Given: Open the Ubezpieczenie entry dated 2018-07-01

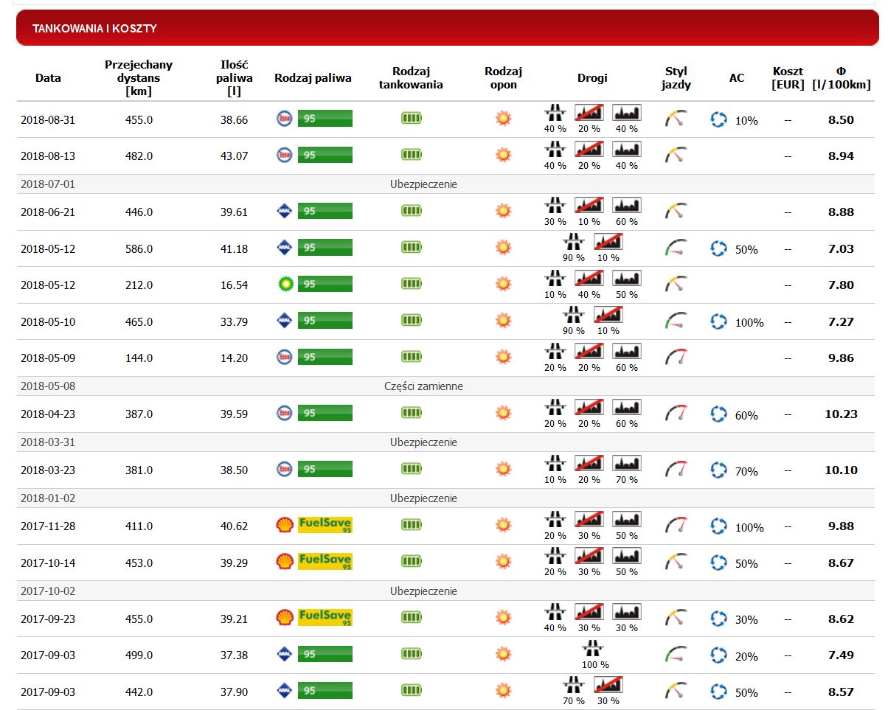Looking at the screenshot, I should (x=423, y=184).
